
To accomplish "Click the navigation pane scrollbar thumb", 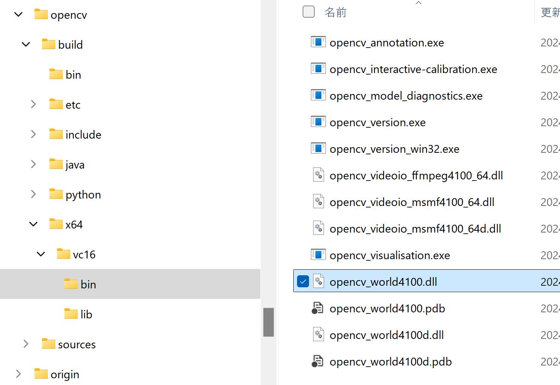I will [x=268, y=322].
